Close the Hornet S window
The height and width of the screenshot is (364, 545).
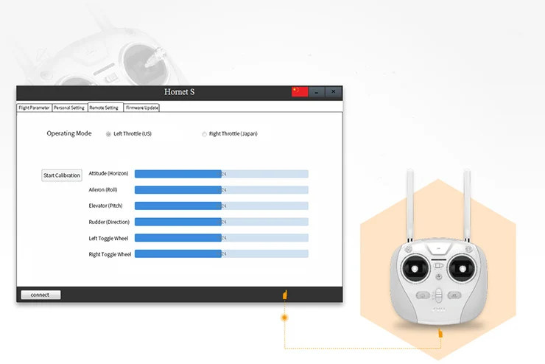point(334,92)
